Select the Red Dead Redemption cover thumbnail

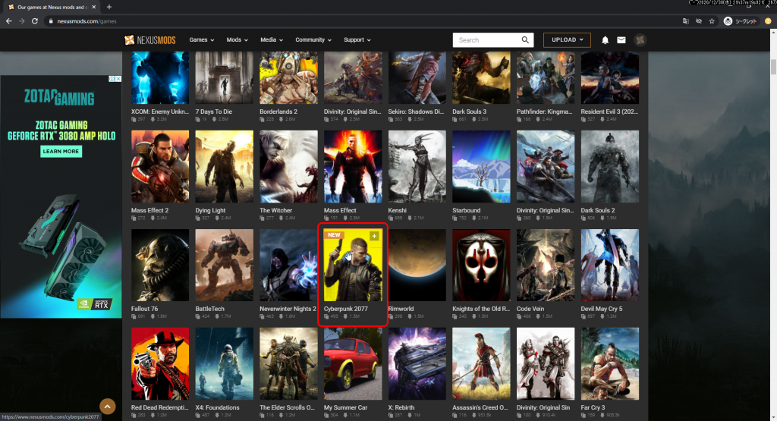click(160, 363)
